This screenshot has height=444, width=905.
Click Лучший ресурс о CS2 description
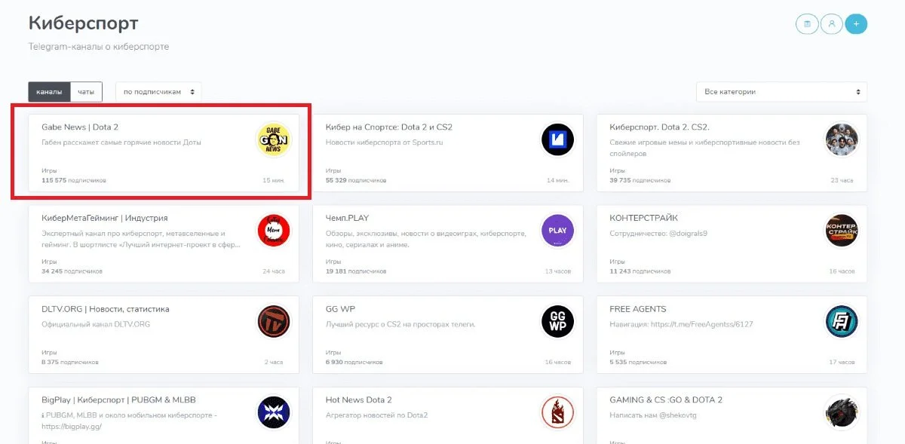(x=400, y=324)
